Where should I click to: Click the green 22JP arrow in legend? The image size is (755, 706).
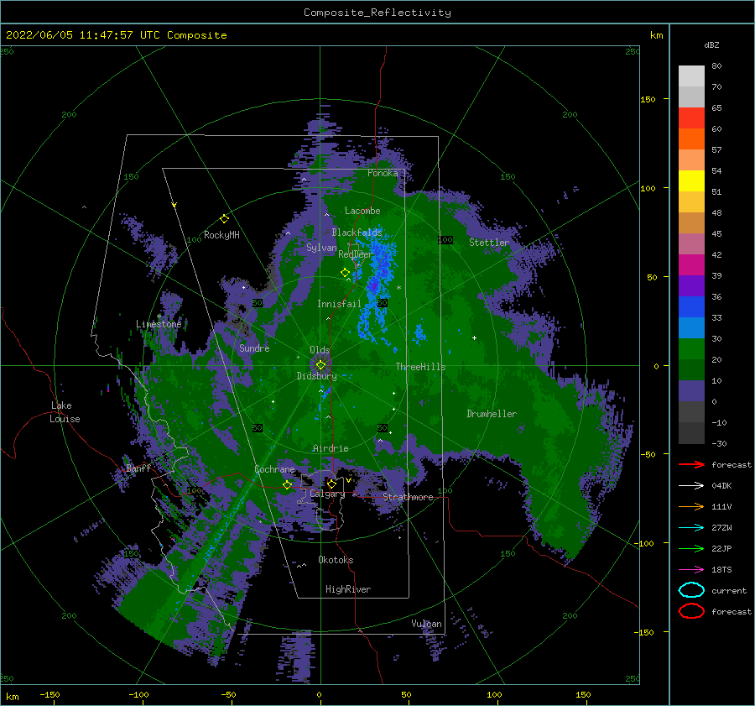691,548
